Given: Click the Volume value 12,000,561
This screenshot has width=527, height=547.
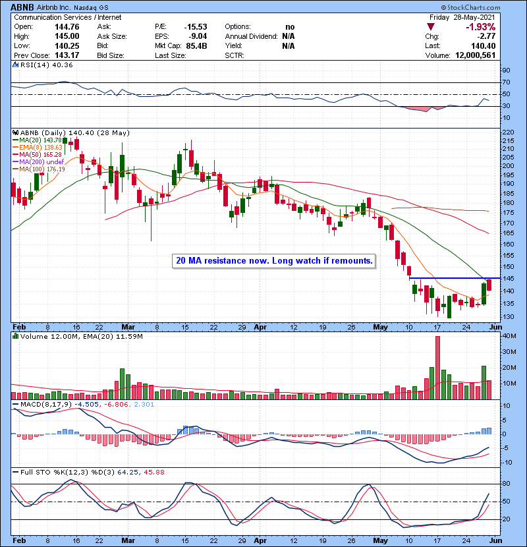Looking at the screenshot, I should (x=476, y=55).
